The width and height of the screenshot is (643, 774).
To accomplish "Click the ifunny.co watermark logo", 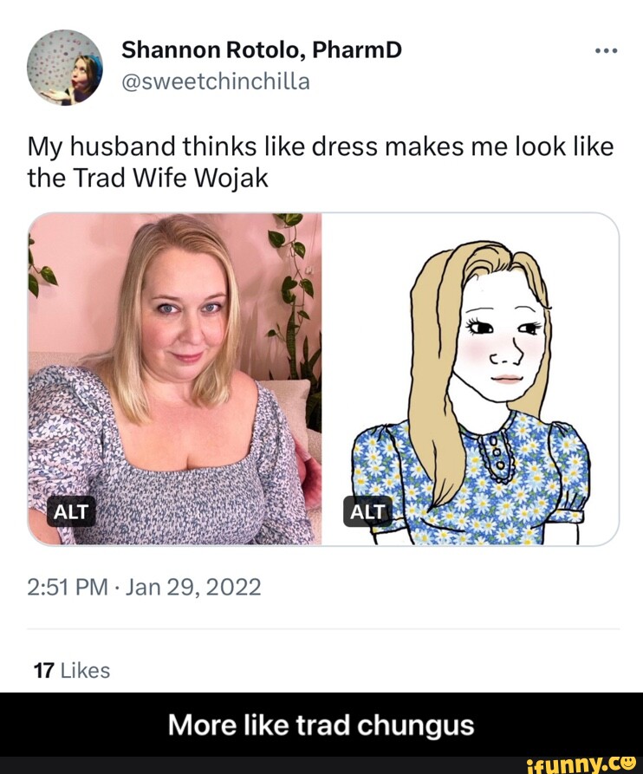I will (x=581, y=764).
